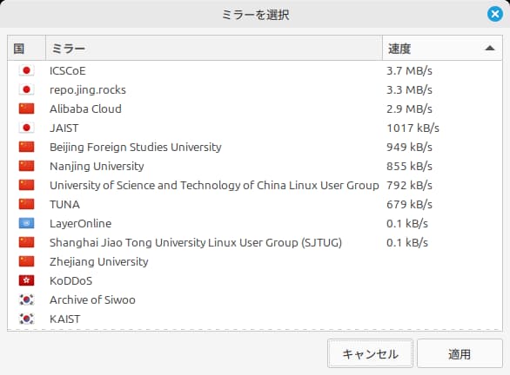Click the 949 kB/s speed value
The height and width of the screenshot is (375, 510).
[410, 148]
